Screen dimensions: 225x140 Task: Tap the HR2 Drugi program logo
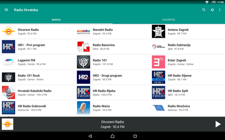(84, 77)
